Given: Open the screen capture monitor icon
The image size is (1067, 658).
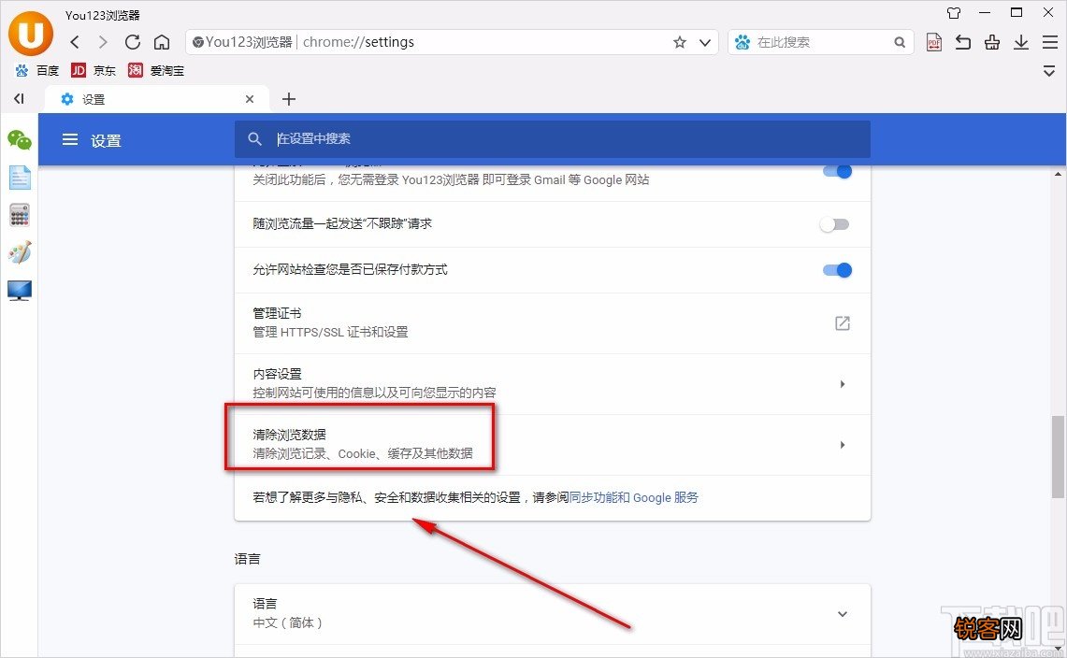Looking at the screenshot, I should 19,291.
